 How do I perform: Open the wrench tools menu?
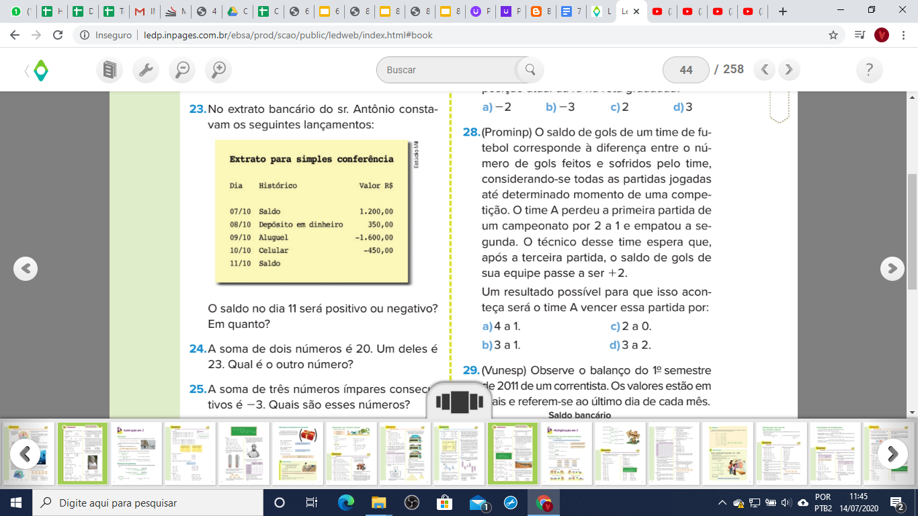click(x=146, y=69)
